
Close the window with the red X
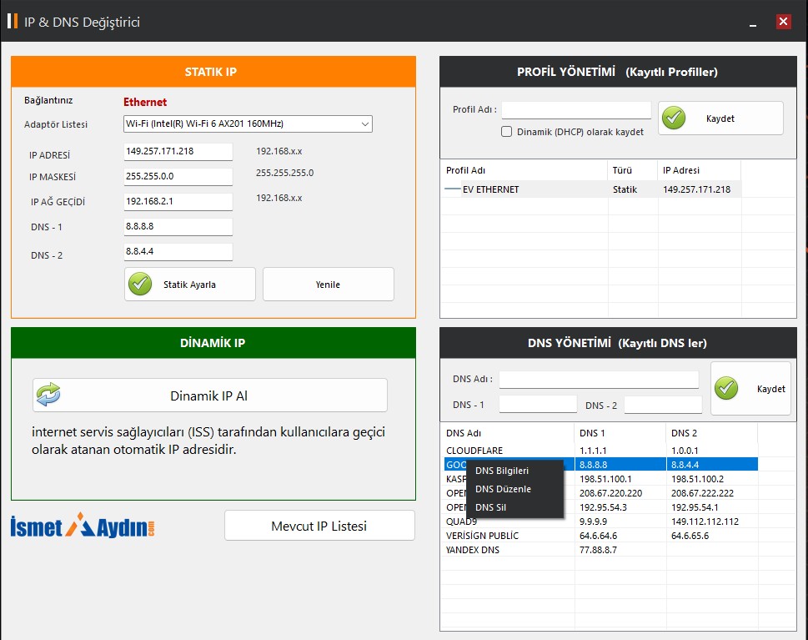[783, 22]
